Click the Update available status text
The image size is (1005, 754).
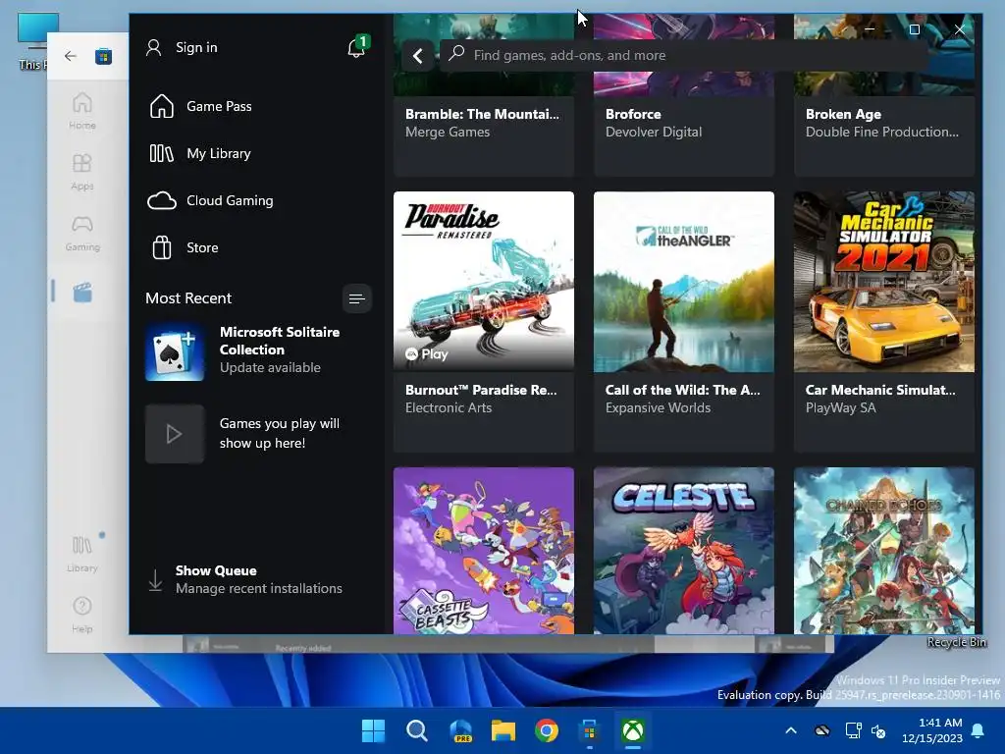click(x=270, y=368)
